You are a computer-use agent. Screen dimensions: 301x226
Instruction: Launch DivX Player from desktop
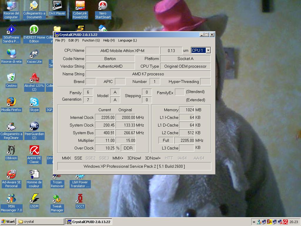pyautogui.click(x=57, y=8)
